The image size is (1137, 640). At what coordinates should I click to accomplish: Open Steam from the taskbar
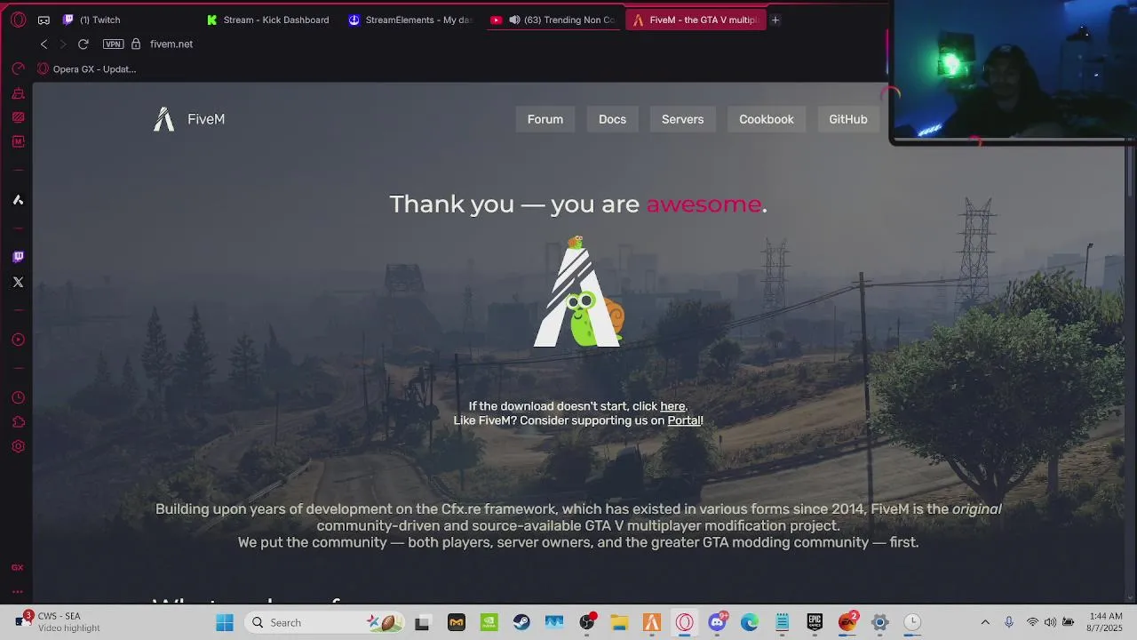[x=521, y=622]
